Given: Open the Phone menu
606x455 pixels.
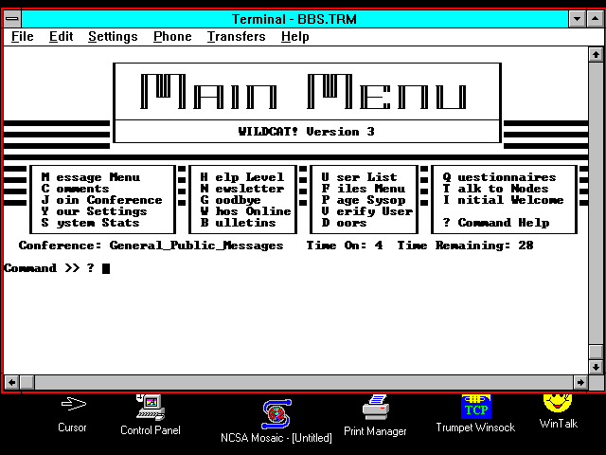Looking at the screenshot, I should pyautogui.click(x=172, y=37).
